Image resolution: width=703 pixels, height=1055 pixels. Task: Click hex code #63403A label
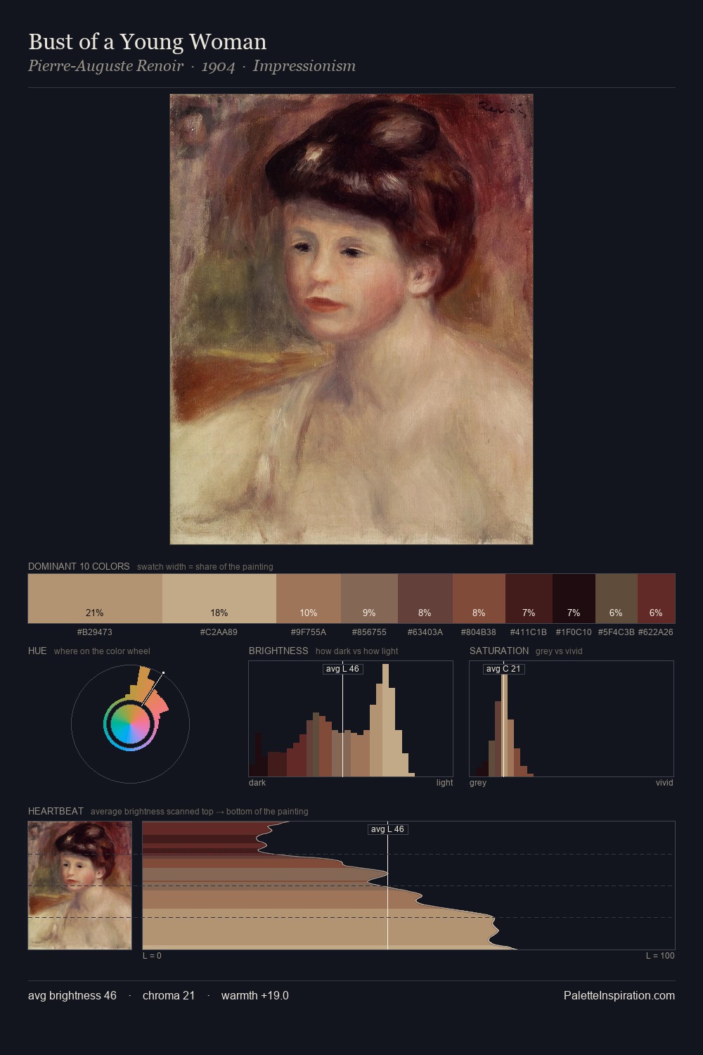pos(425,632)
